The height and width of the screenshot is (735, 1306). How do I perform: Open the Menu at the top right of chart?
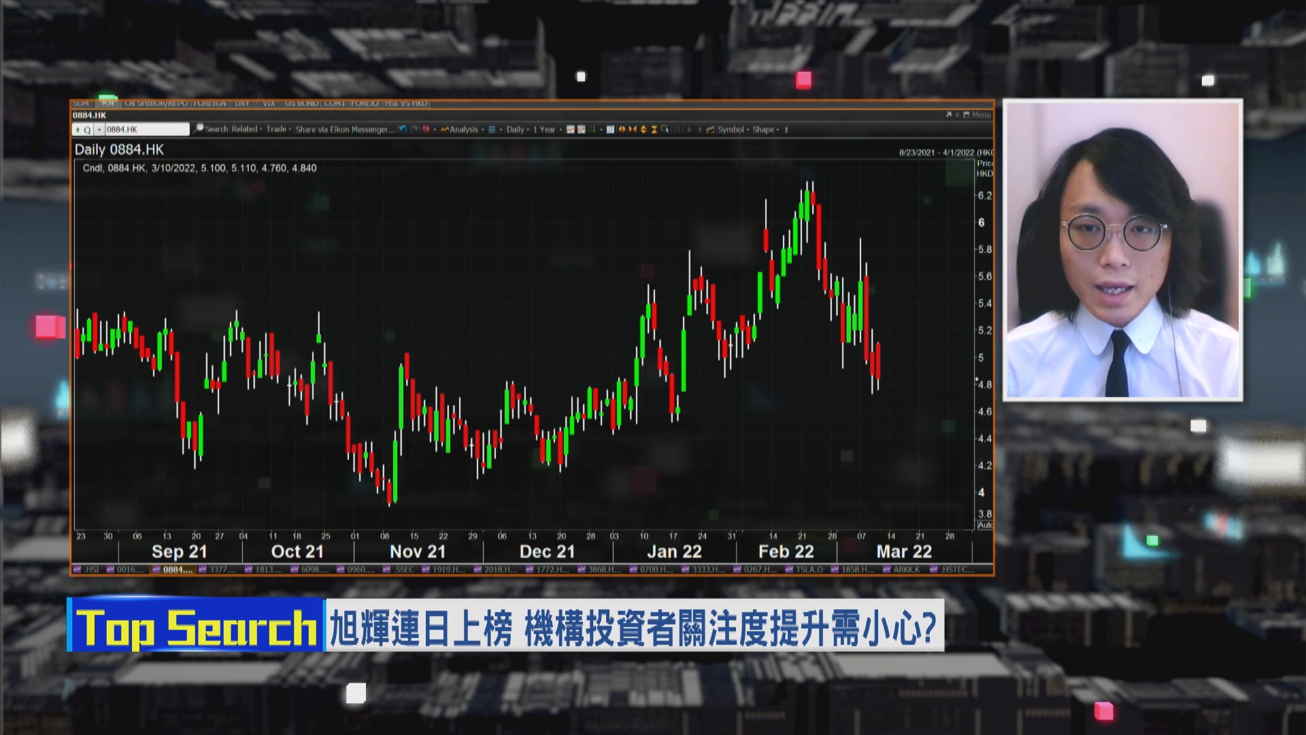click(976, 115)
